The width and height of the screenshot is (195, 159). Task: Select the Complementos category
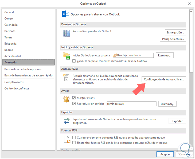pyautogui.click(x=29, y=82)
